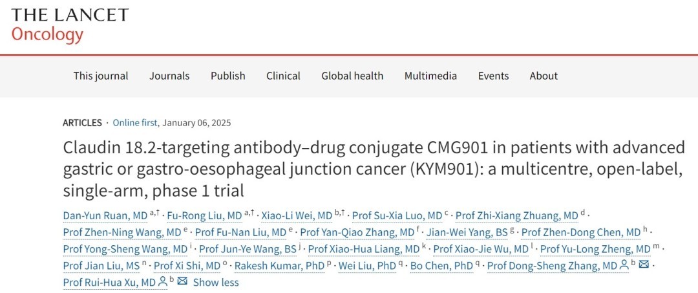Open the Journals dropdown menu

tap(169, 76)
